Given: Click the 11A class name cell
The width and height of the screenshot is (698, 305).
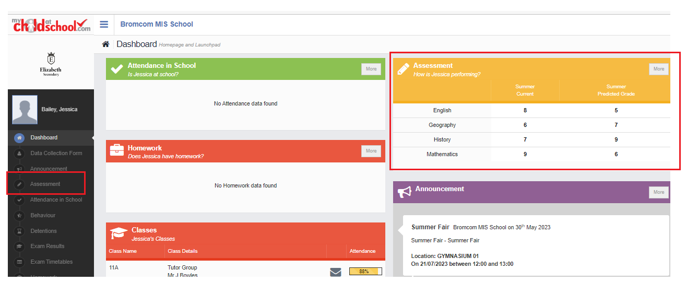Looking at the screenshot, I should pos(114,268).
